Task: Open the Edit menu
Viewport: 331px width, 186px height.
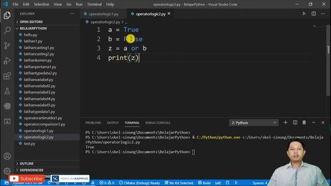Action: 26,4
